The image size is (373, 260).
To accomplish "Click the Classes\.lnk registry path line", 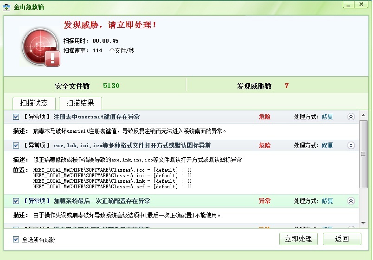I will pyautogui.click(x=112, y=181).
